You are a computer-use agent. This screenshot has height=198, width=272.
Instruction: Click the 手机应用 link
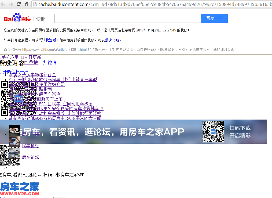tap(9, 57)
